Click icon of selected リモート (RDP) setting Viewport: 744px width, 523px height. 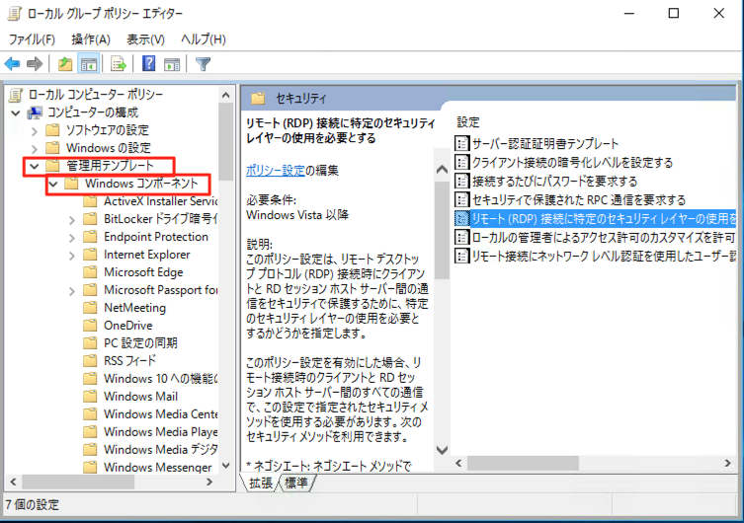pos(461,218)
